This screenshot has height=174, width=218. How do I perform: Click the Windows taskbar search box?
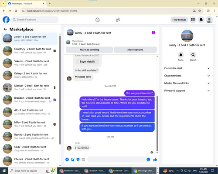click(x=33, y=171)
